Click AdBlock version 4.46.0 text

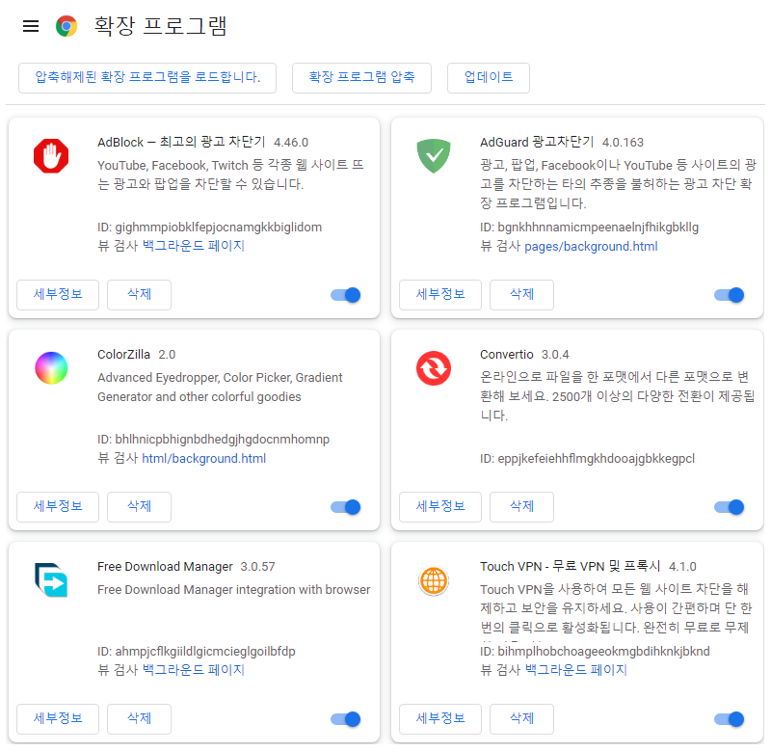[x=291, y=143]
